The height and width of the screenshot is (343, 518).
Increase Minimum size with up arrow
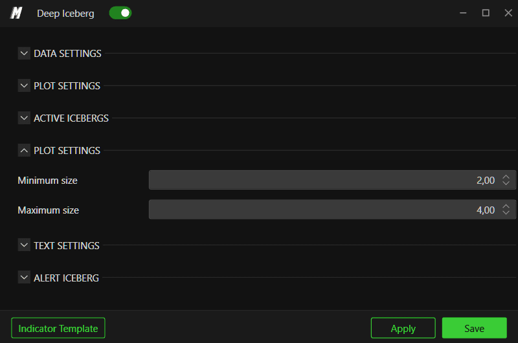[x=506, y=177]
